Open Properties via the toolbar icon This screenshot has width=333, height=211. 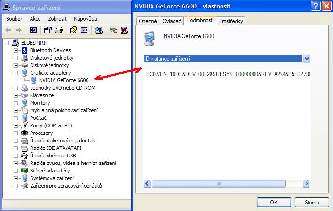[x=48, y=30]
